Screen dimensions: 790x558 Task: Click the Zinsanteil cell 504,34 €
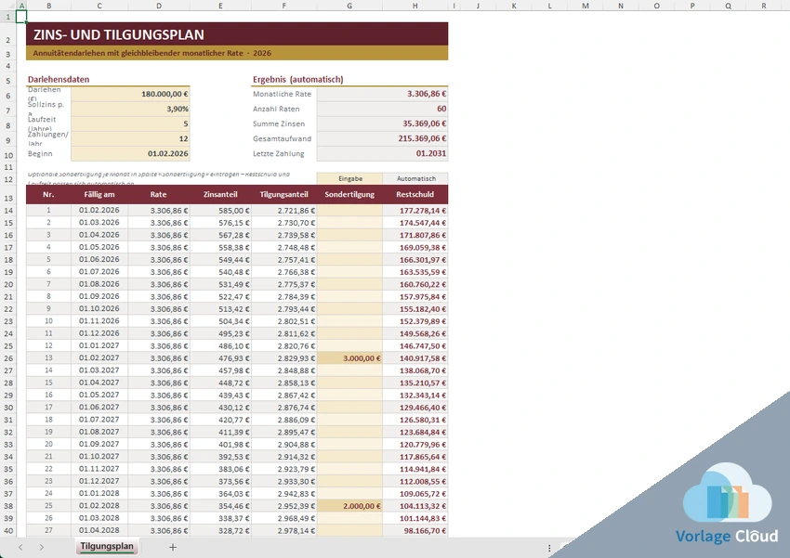(220, 321)
